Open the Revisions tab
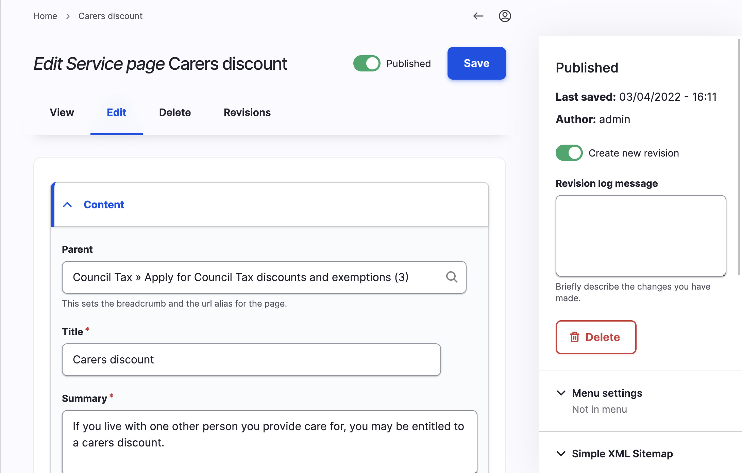The width and height of the screenshot is (742, 473). pyautogui.click(x=247, y=112)
